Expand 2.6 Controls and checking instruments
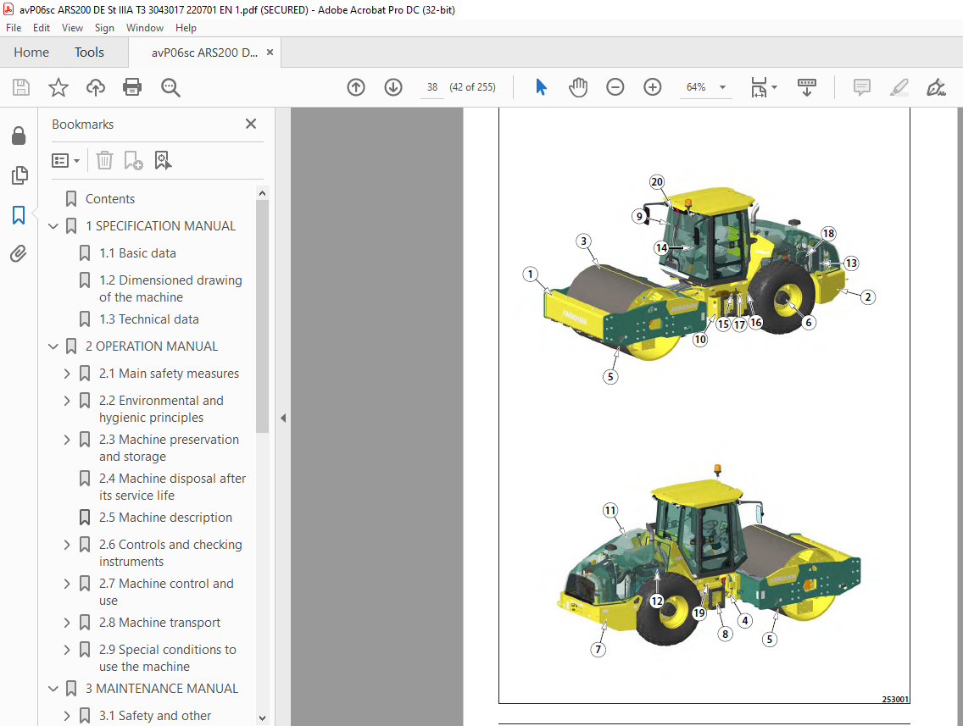 click(67, 545)
